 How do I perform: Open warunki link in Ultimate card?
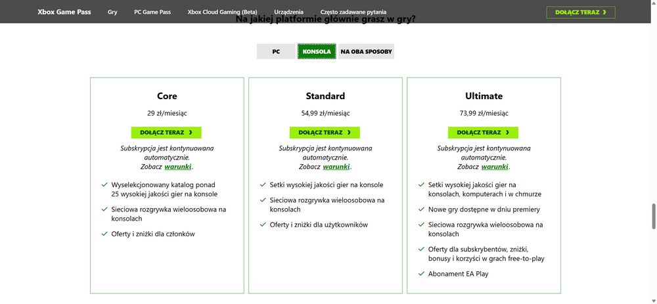coord(495,167)
